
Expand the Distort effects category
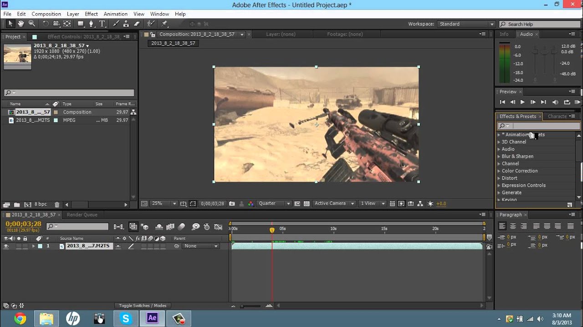[499, 178]
